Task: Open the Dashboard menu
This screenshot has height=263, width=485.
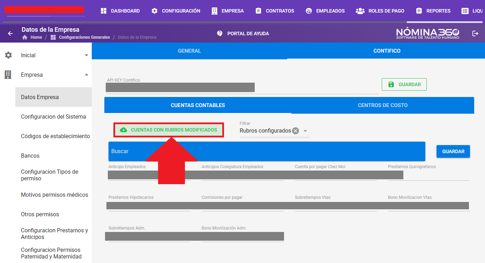Action: coord(120,11)
